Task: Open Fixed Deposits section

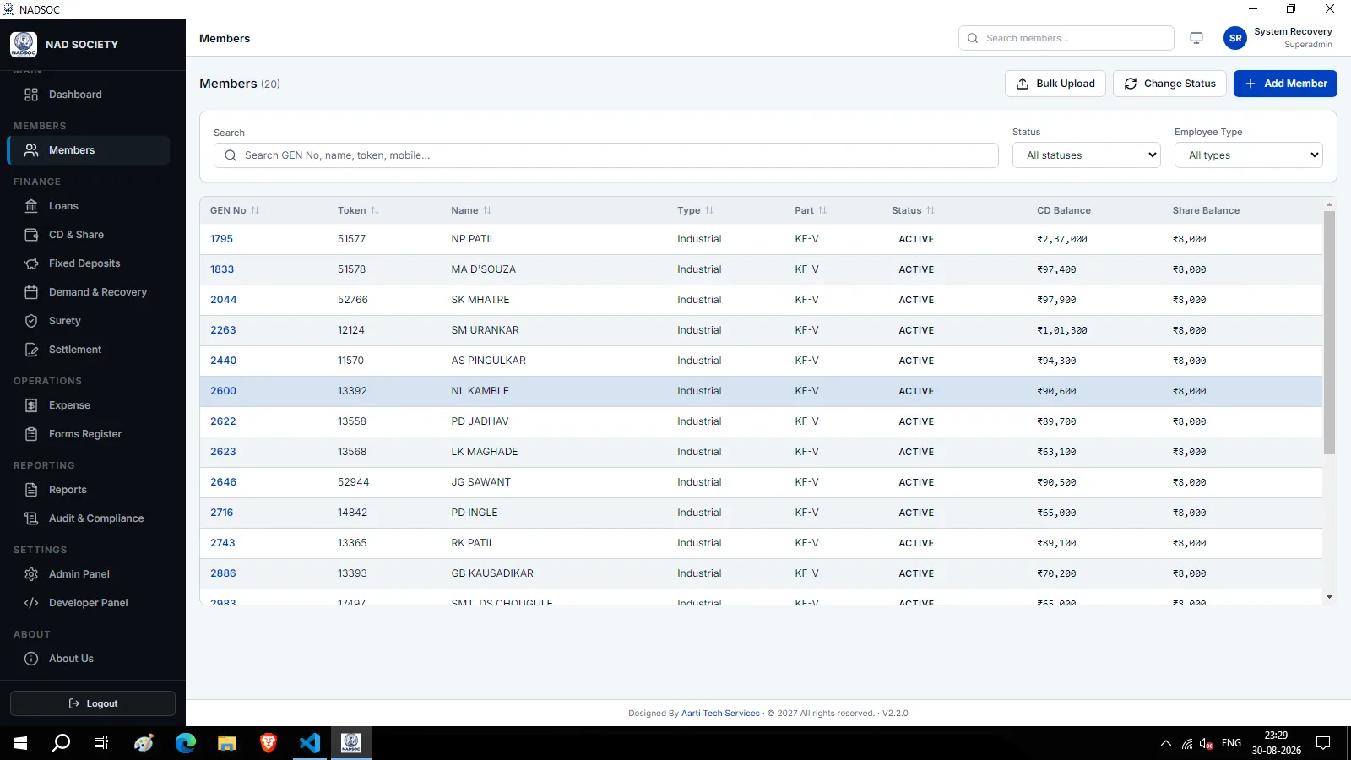Action: click(x=89, y=263)
